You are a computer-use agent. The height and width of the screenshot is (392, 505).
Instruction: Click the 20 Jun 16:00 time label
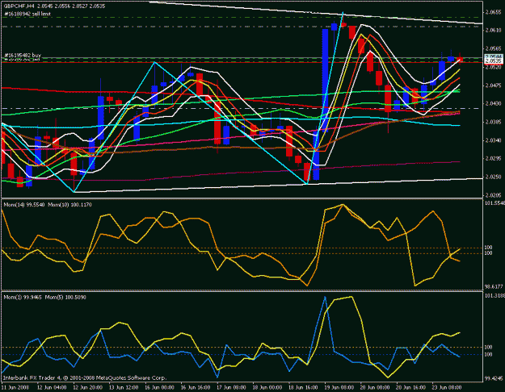(x=411, y=387)
